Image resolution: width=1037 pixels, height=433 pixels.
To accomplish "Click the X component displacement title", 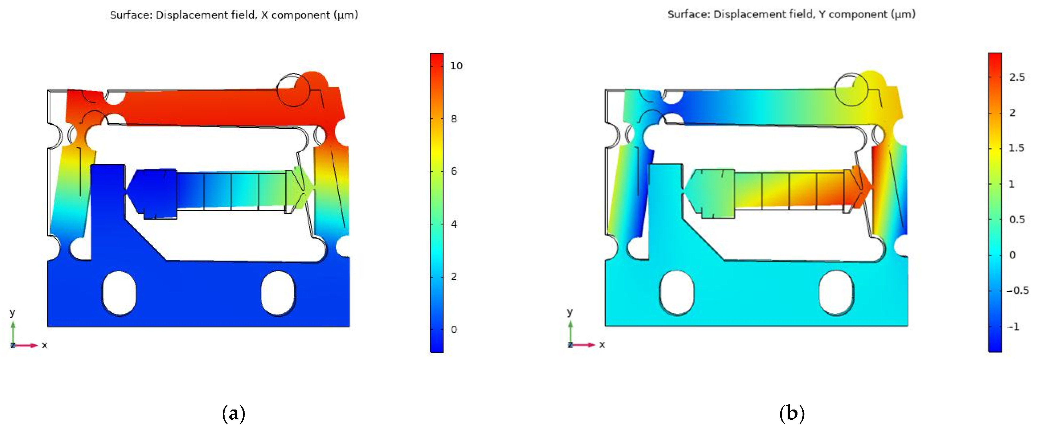I will pos(234,15).
